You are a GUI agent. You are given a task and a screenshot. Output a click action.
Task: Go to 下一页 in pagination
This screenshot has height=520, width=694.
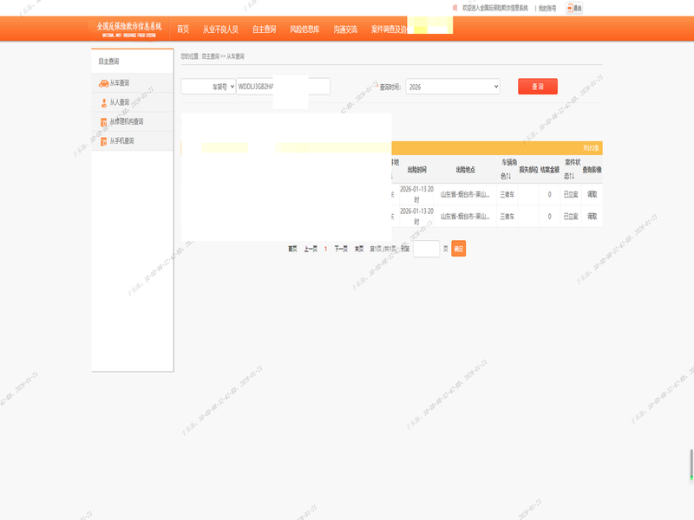341,249
